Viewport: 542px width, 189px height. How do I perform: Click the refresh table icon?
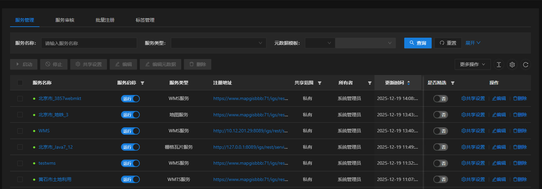(x=525, y=65)
